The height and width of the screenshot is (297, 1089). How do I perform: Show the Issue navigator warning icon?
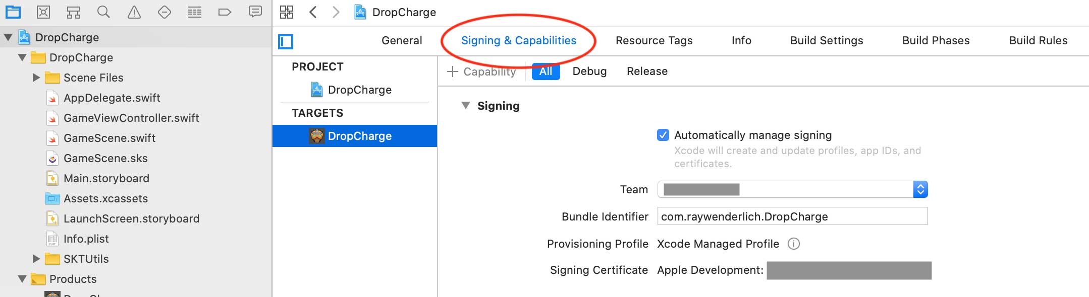134,12
